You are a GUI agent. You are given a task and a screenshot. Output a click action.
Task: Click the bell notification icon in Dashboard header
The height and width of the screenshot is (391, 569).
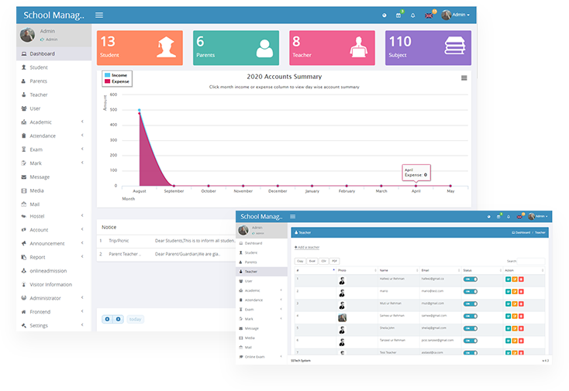point(413,15)
